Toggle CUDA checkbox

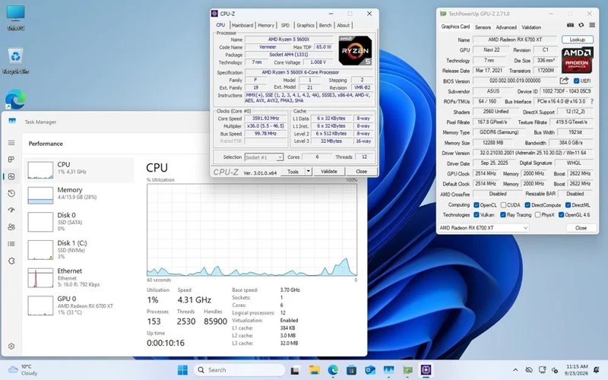point(503,204)
